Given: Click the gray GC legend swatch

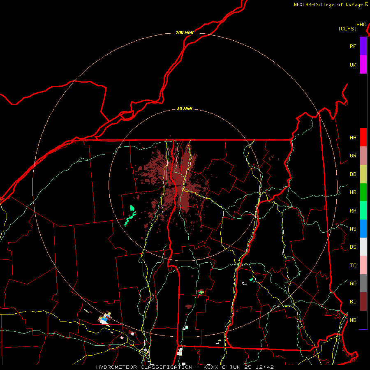Looking at the screenshot, I should click(363, 283).
